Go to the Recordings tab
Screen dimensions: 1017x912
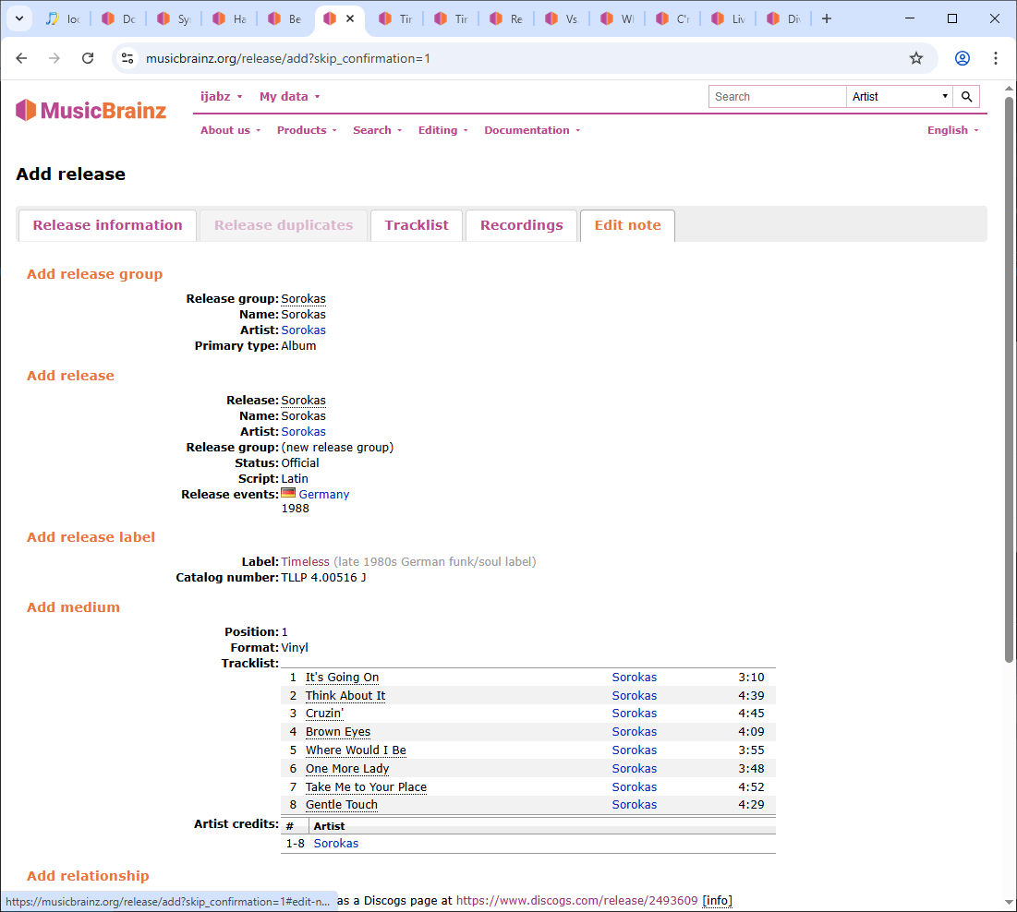(x=522, y=225)
